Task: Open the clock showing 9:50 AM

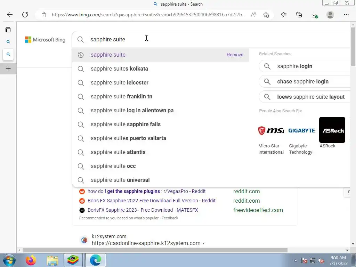Action: 338,260
